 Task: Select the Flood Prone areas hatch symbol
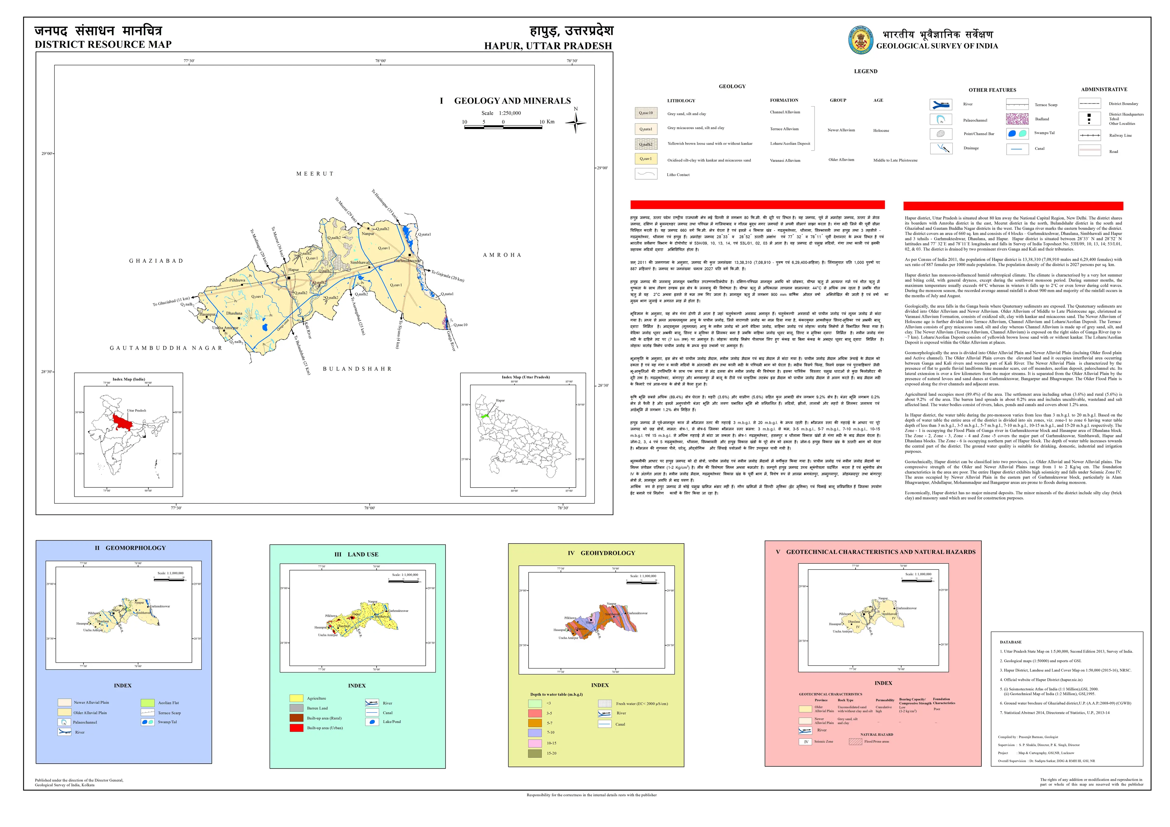pos(856,741)
